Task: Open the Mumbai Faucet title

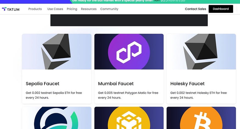Action: (x=116, y=84)
